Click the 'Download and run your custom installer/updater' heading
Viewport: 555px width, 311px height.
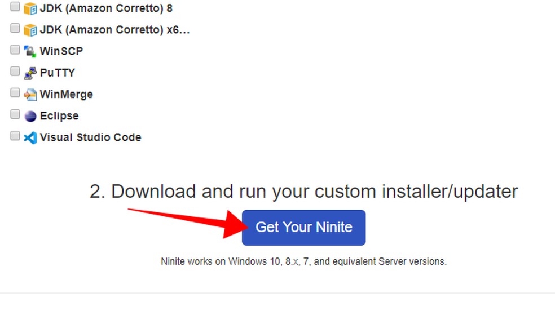pos(303,192)
